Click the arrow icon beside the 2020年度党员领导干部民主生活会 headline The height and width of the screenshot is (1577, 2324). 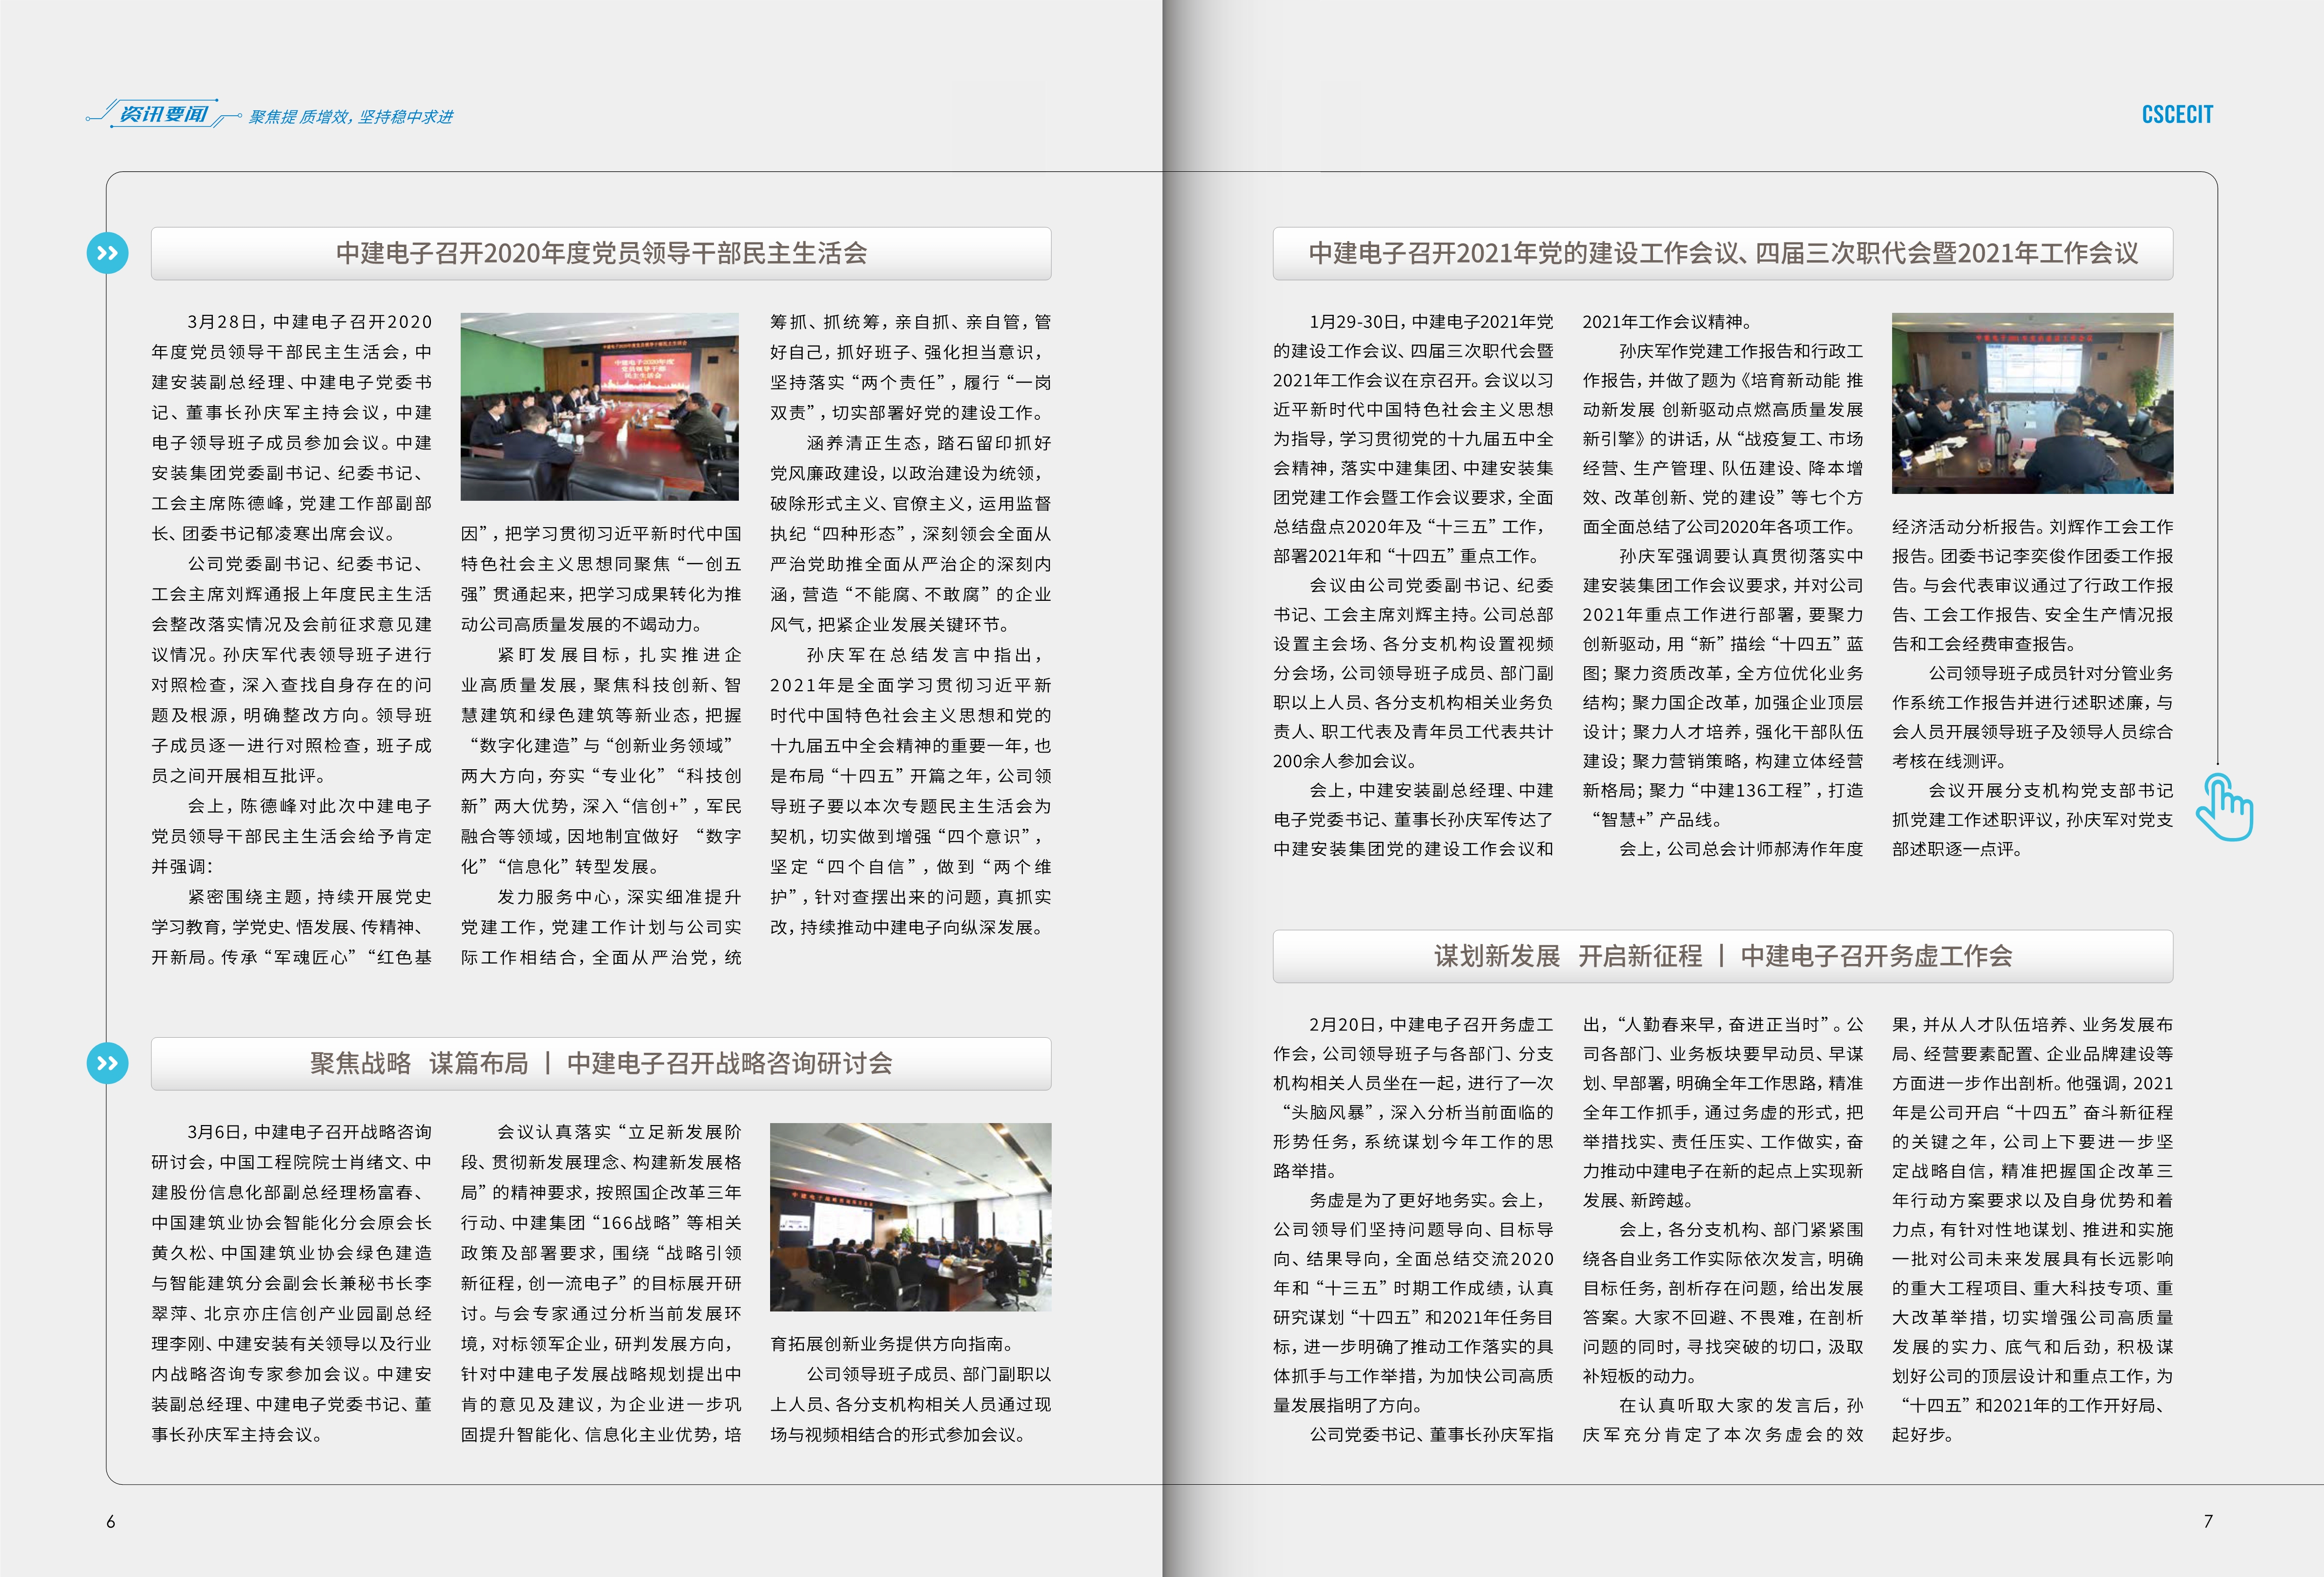(108, 253)
